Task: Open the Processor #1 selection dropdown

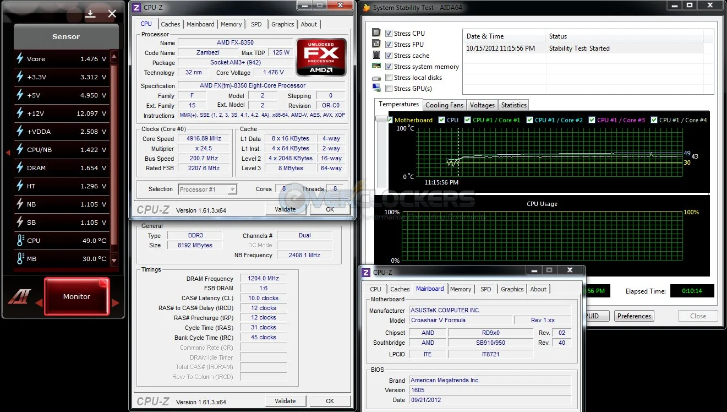Action: (208, 189)
